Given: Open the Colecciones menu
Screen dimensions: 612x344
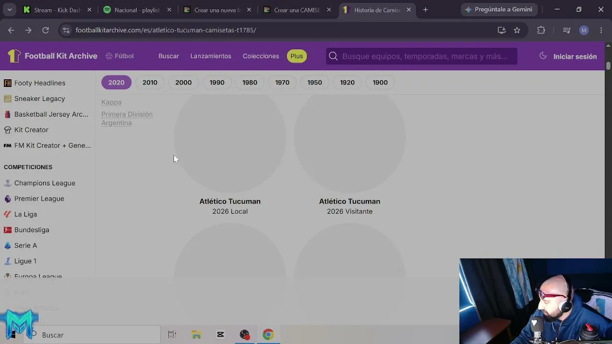Looking at the screenshot, I should point(261,56).
